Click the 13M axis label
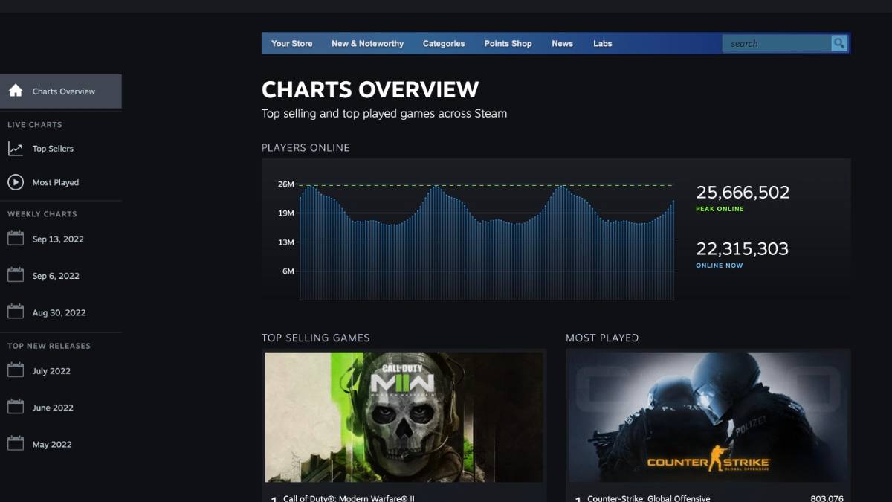 [x=286, y=242]
